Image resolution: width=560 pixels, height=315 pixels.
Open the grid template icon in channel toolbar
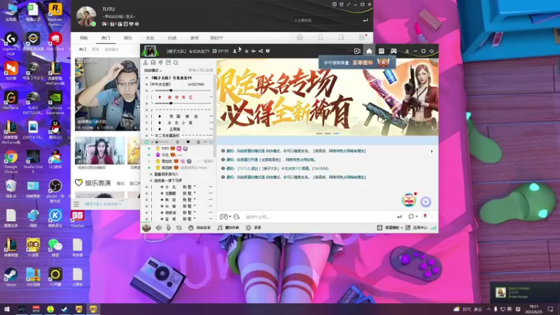coord(381,51)
